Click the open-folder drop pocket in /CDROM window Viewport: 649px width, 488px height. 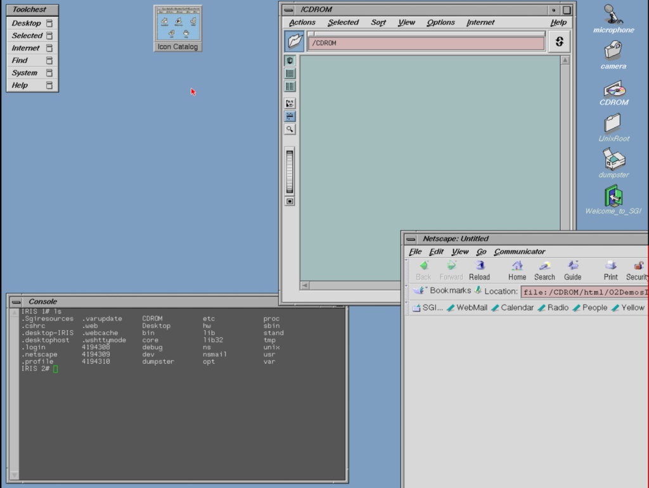tap(295, 41)
